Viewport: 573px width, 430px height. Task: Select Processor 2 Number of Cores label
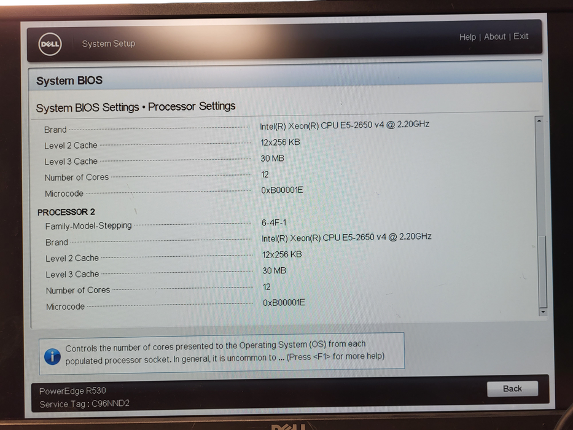78,291
